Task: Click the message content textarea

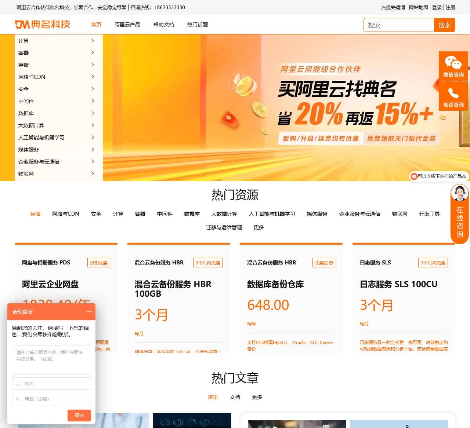Action: pyautogui.click(x=51, y=359)
